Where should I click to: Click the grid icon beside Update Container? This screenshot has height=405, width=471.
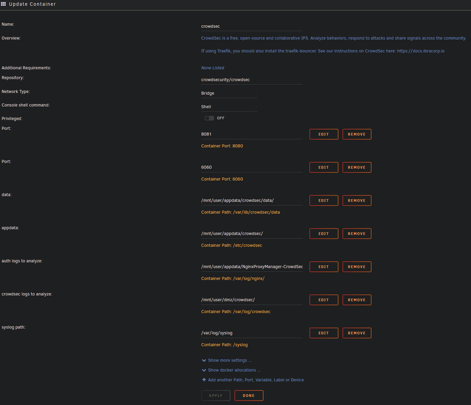pos(4,4)
